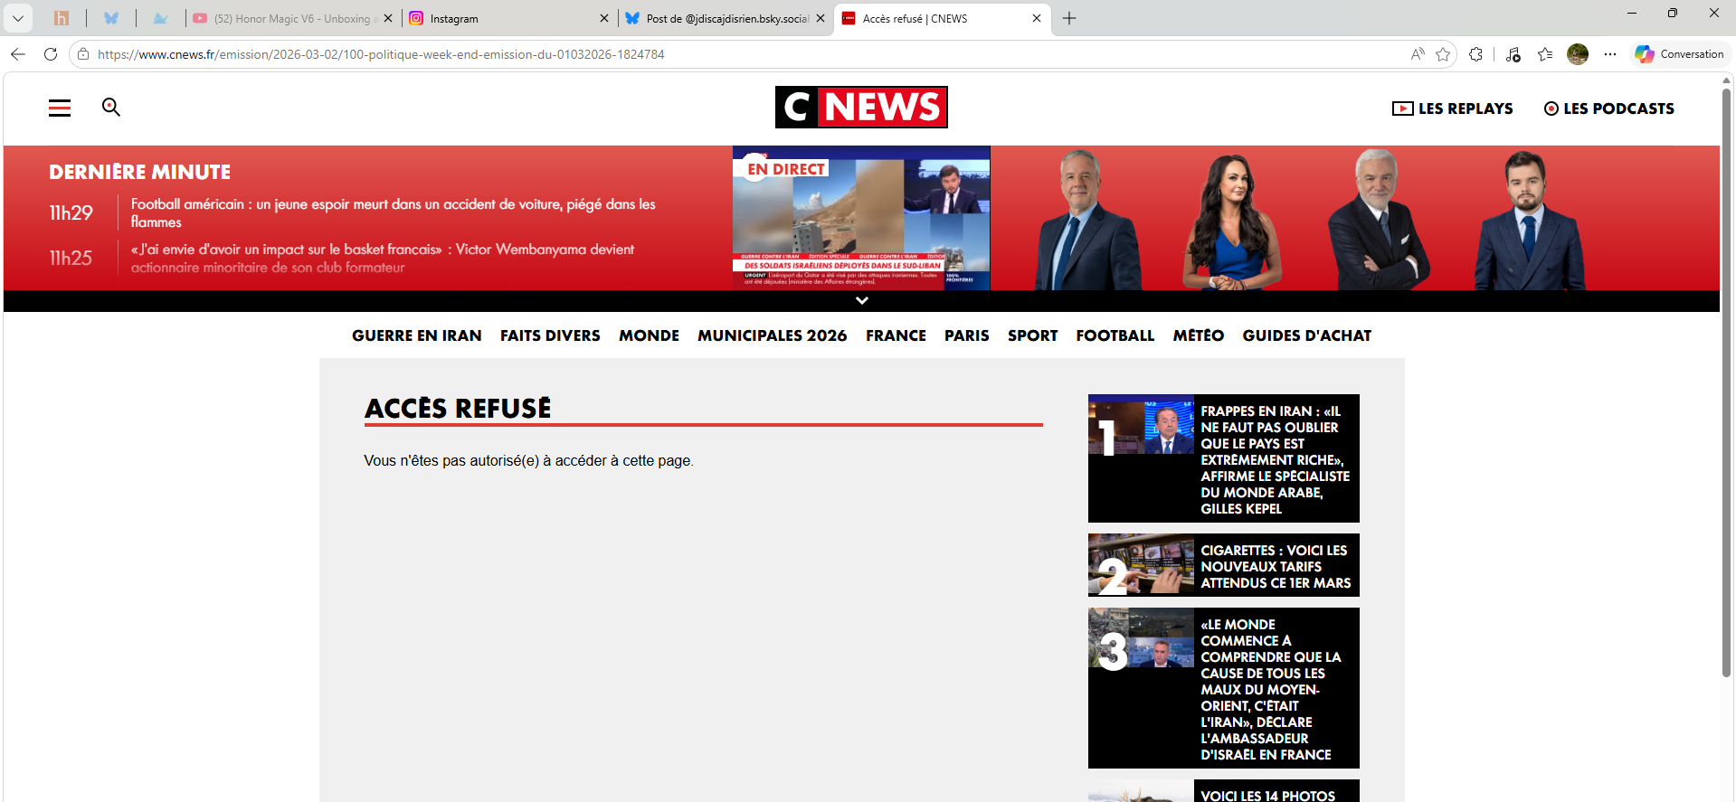Open the CNEWS hamburger menu
This screenshot has width=1736, height=802.
click(60, 109)
